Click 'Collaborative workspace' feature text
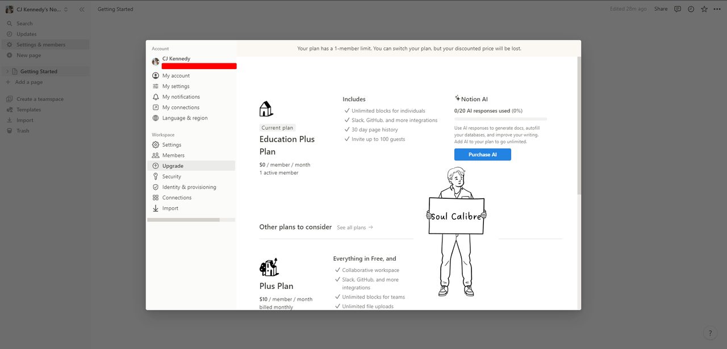Screen dimensions: 727x349 [x=370, y=270]
